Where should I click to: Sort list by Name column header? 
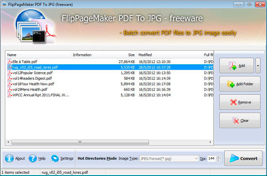click(38, 55)
